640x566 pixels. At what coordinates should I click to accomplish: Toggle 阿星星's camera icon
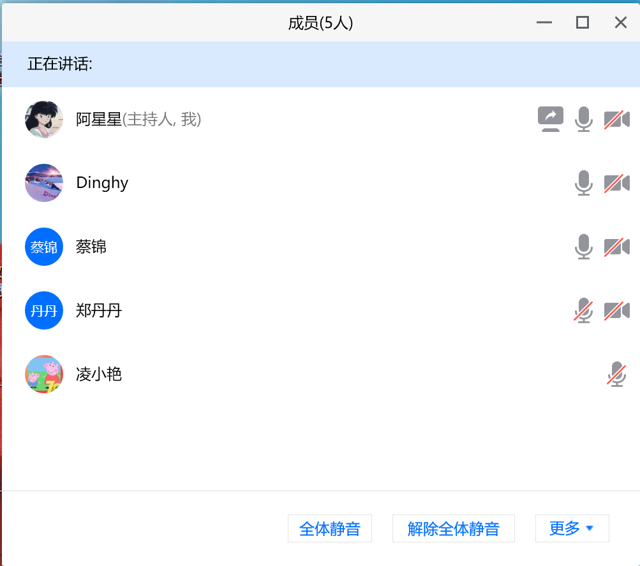pos(616,119)
